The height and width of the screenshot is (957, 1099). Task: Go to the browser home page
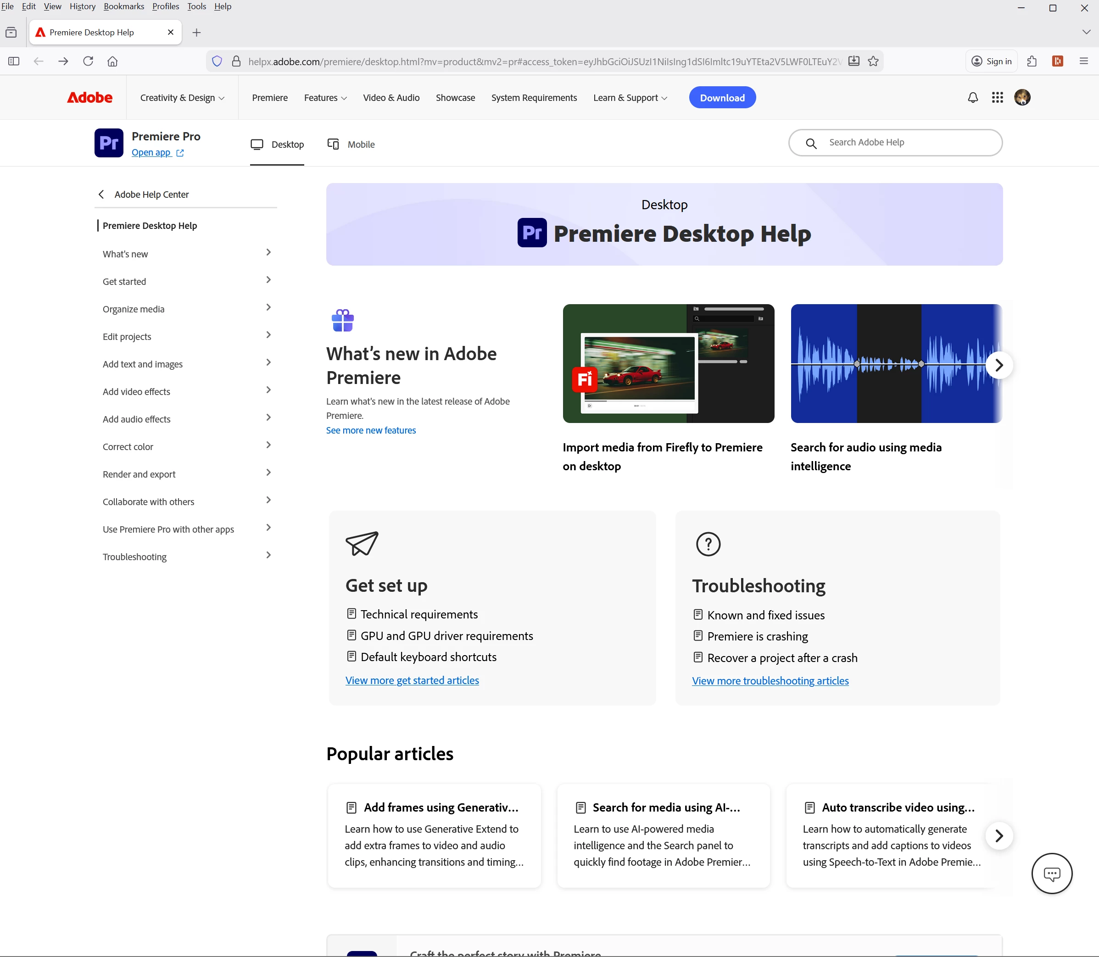pos(113,61)
